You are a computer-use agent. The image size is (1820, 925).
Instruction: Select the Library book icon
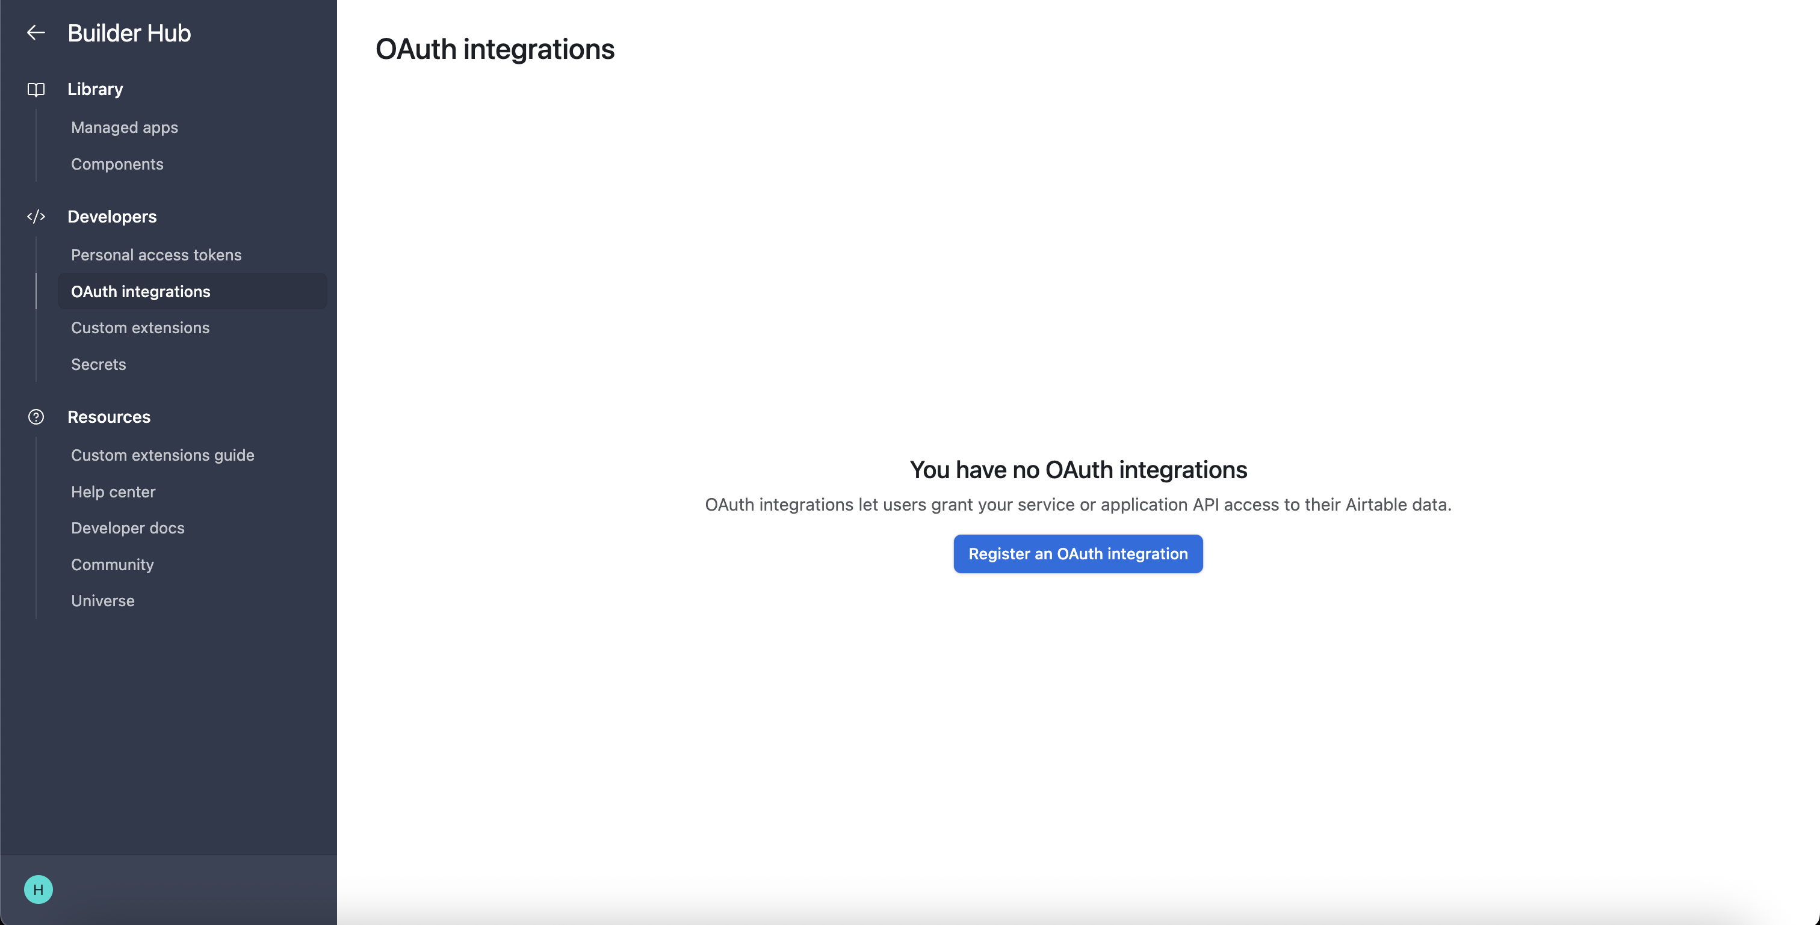(36, 89)
